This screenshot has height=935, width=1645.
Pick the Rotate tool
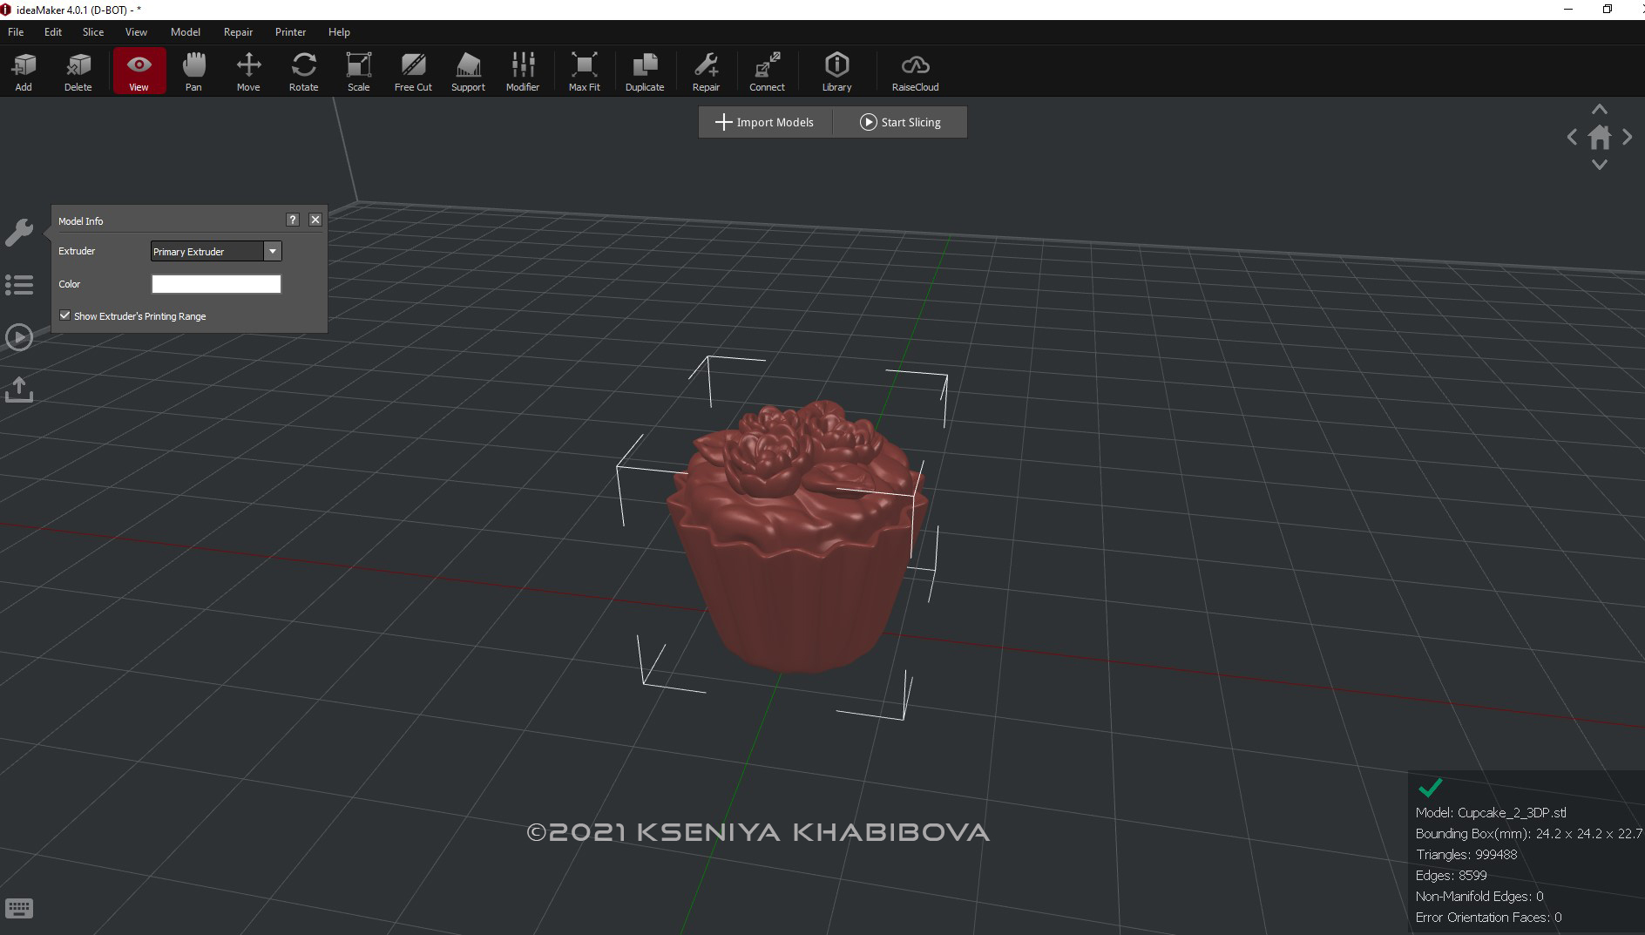(x=303, y=71)
